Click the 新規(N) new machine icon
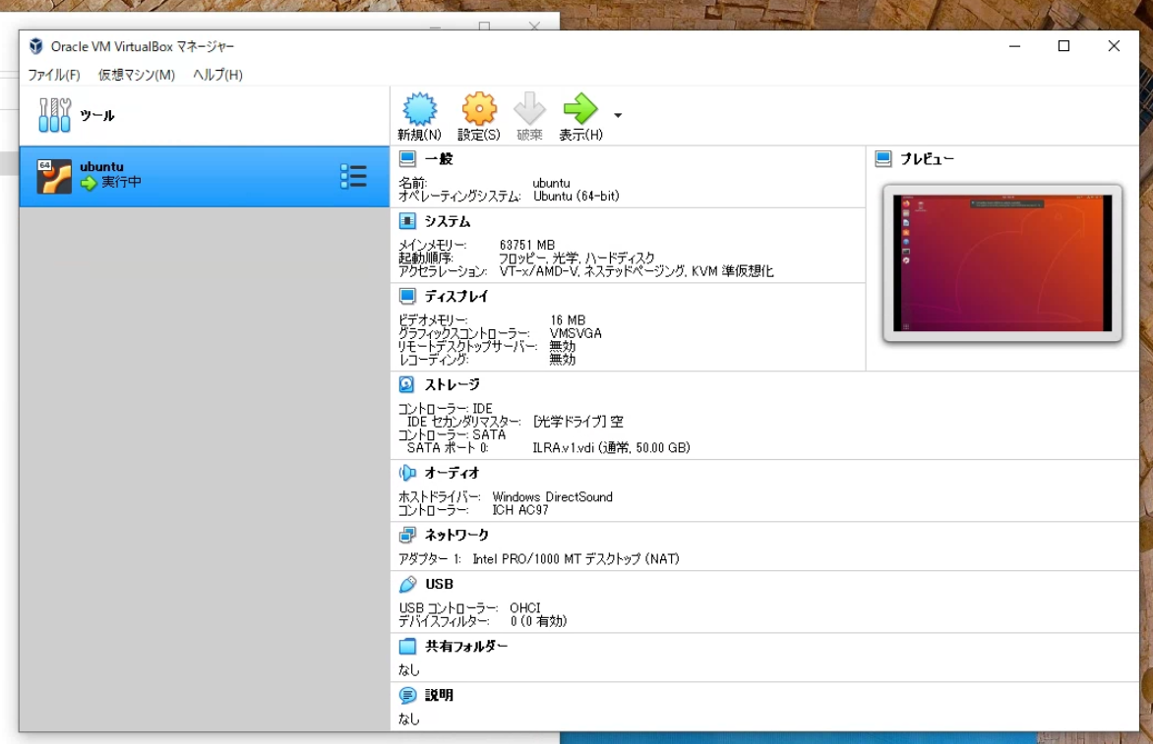 coord(420,109)
